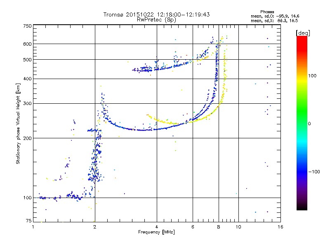The width and height of the screenshot is (330, 247).
Task: Click the colorbar tick label '-100'
Action: [x=314, y=172]
